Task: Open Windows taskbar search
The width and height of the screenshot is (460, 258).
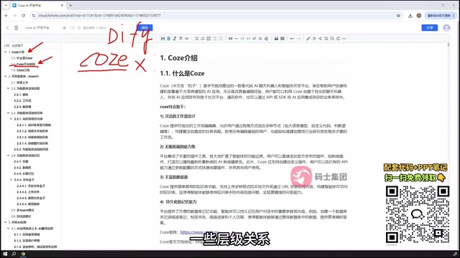Action: (x=14, y=254)
